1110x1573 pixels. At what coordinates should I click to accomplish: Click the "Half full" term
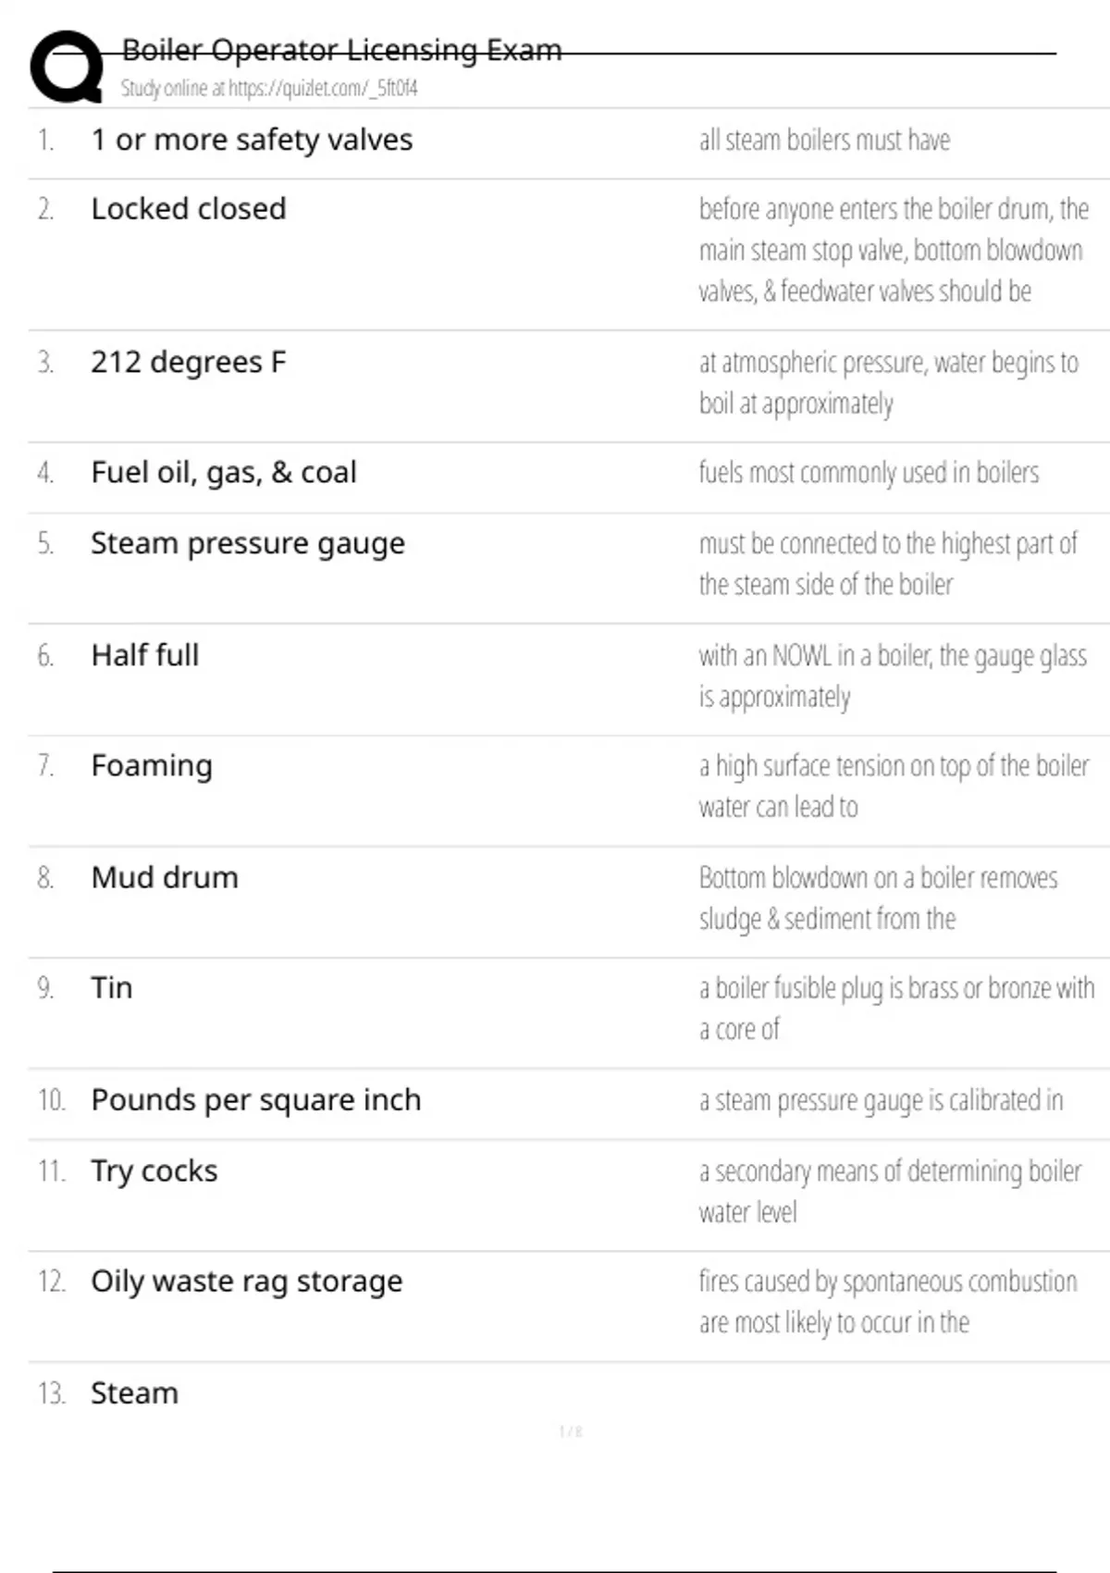click(145, 655)
